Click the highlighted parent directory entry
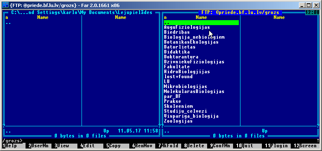322x151 pixels. (201, 23)
